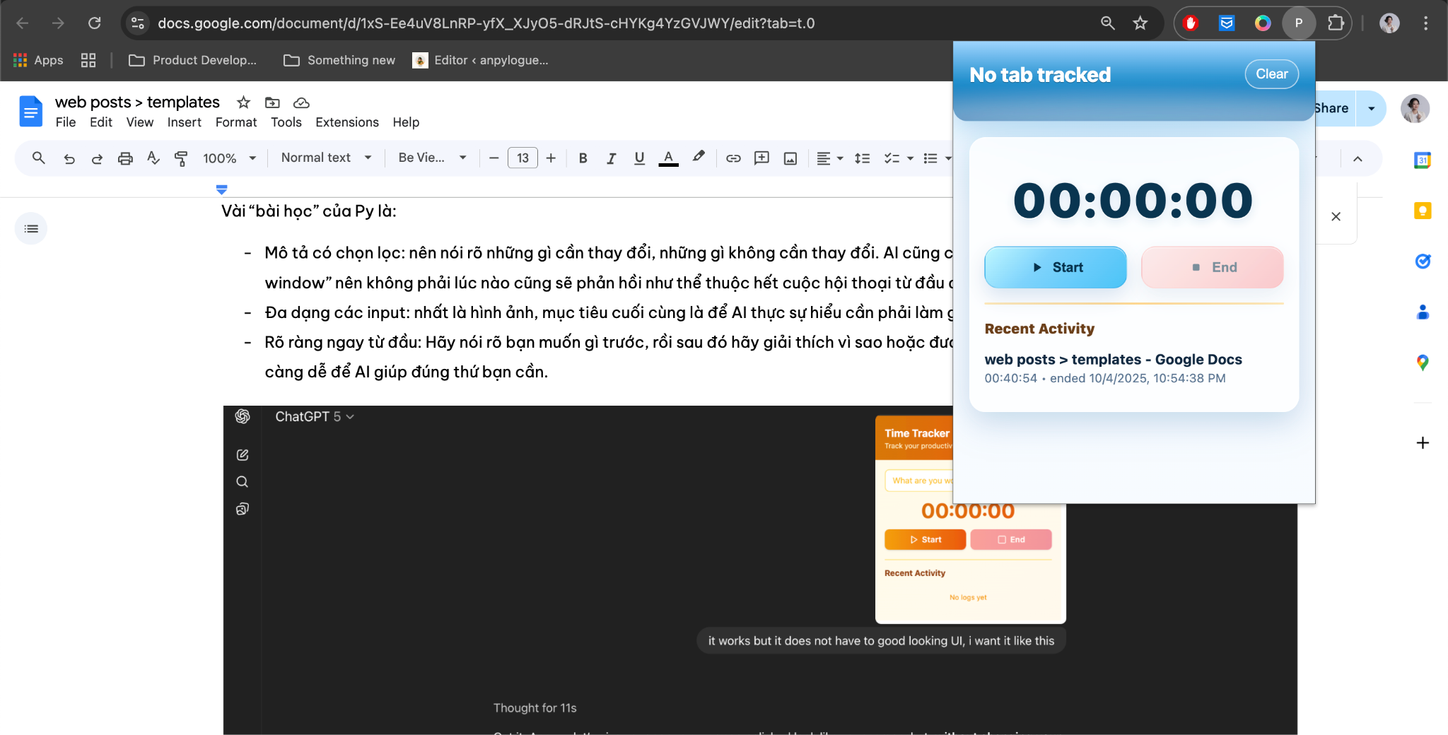Toggle bold formatting

coord(583,158)
